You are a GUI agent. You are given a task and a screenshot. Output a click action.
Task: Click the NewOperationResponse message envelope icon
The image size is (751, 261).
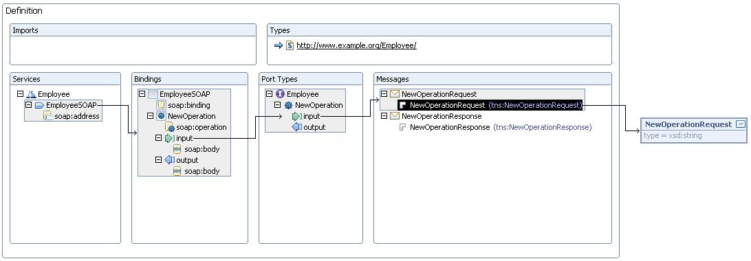pyautogui.click(x=395, y=116)
